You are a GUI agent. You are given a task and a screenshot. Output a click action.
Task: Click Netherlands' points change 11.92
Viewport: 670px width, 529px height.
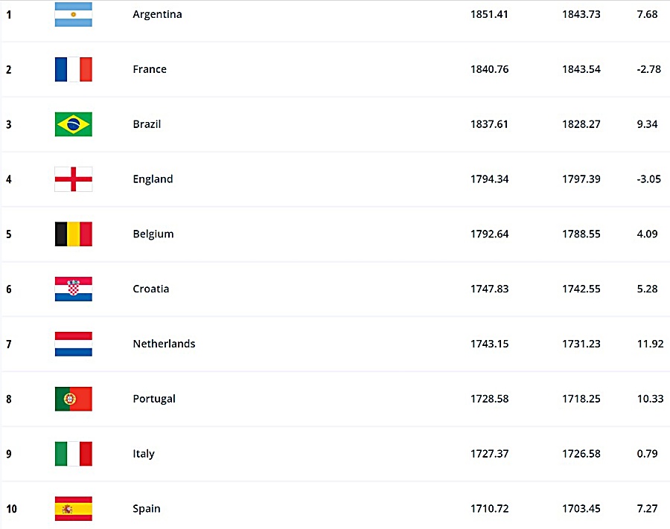tap(650, 344)
